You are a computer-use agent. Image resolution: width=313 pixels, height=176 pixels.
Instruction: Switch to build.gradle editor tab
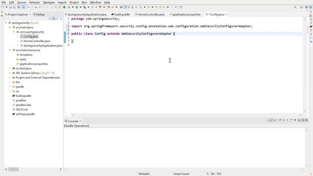[x=121, y=14]
